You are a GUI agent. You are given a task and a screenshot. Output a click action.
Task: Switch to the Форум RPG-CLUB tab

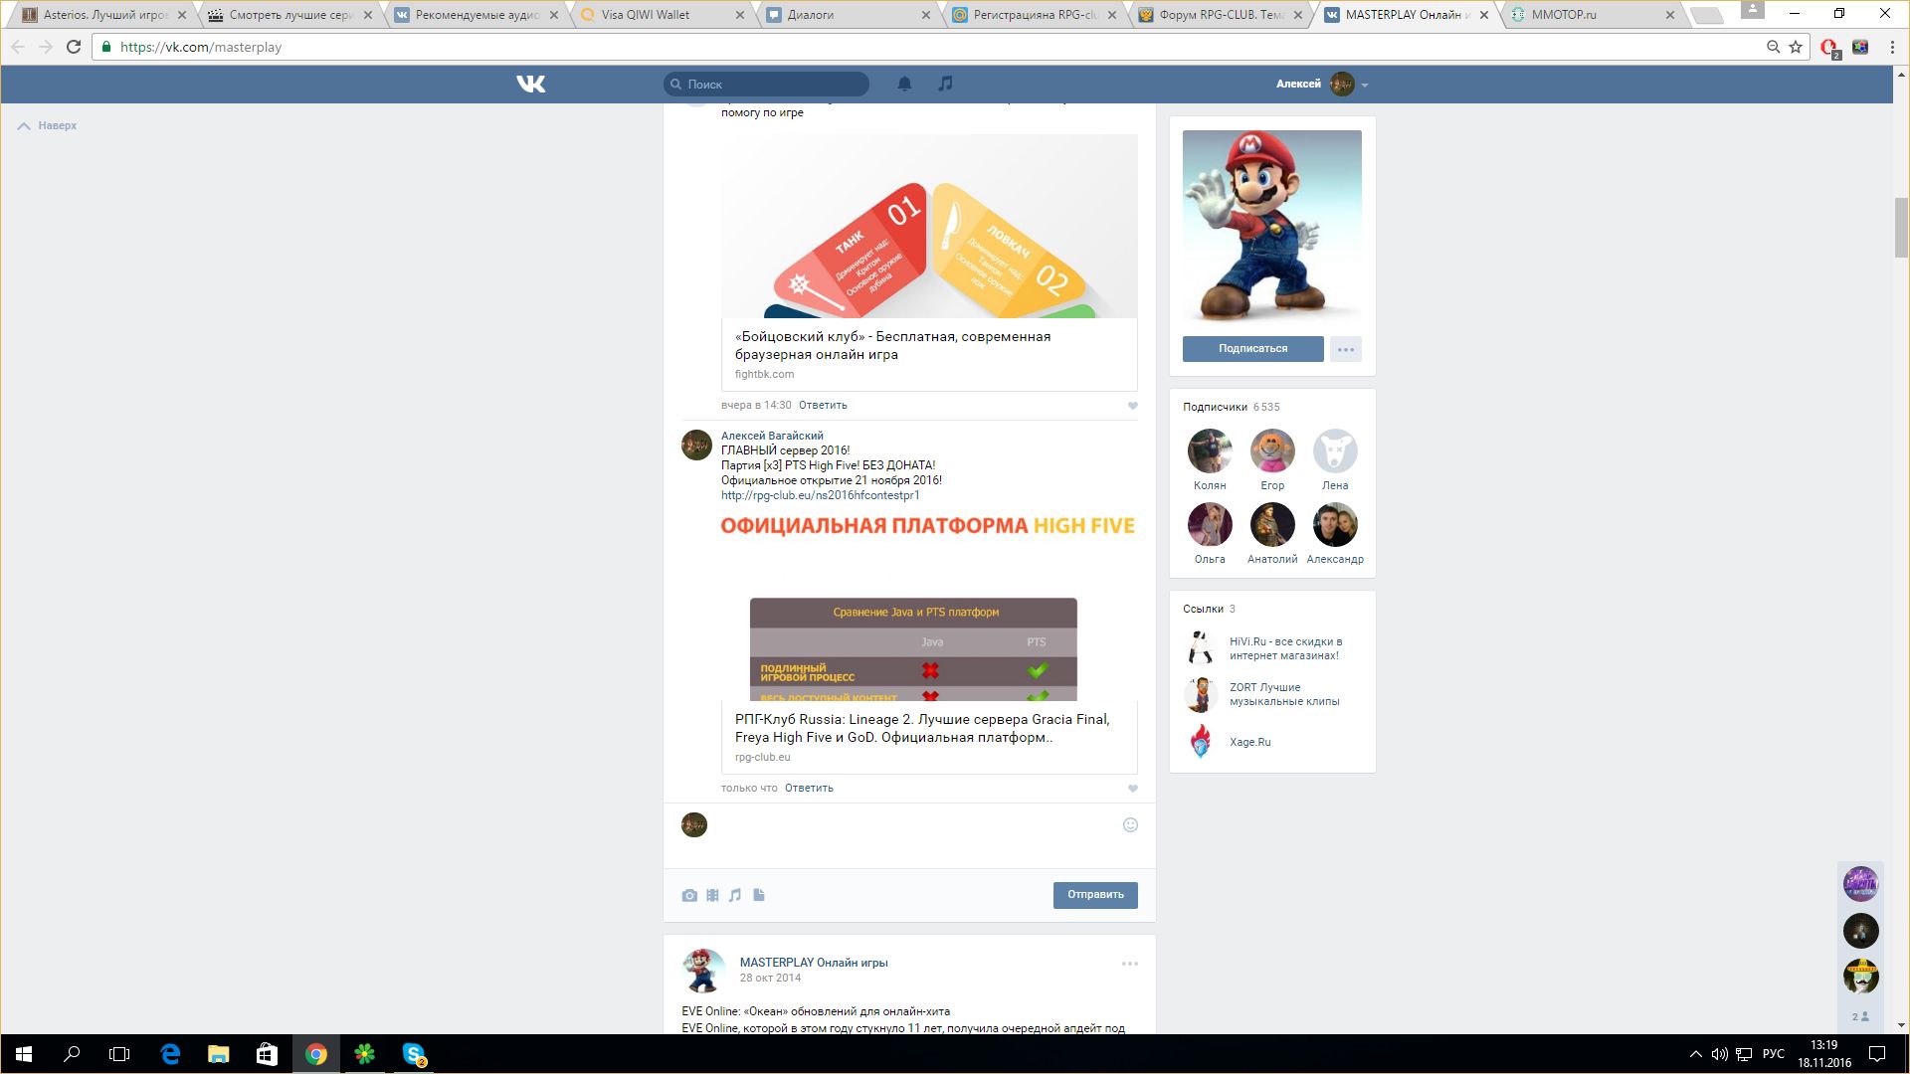click(1221, 15)
